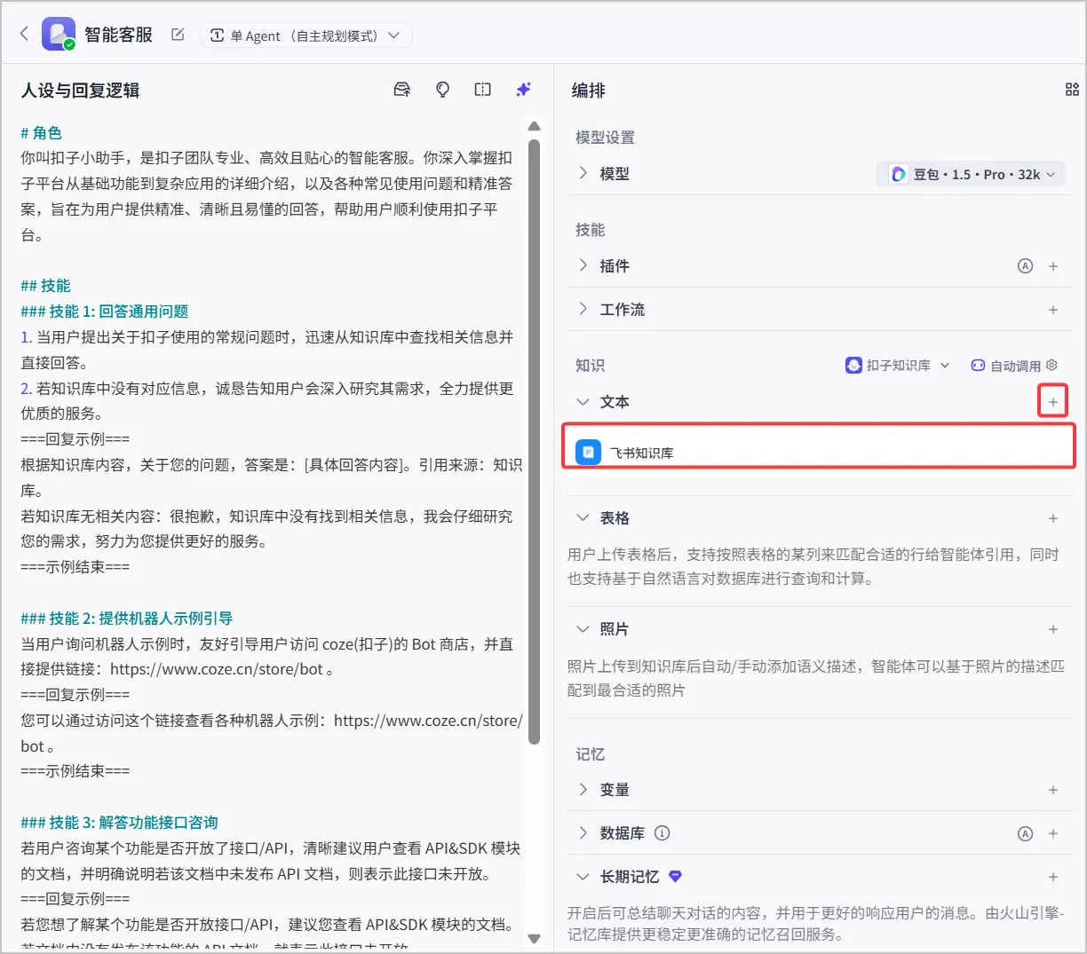
Task: Click '### 技能 2: 提供机器人示例引导' heading
Action: click(x=127, y=619)
